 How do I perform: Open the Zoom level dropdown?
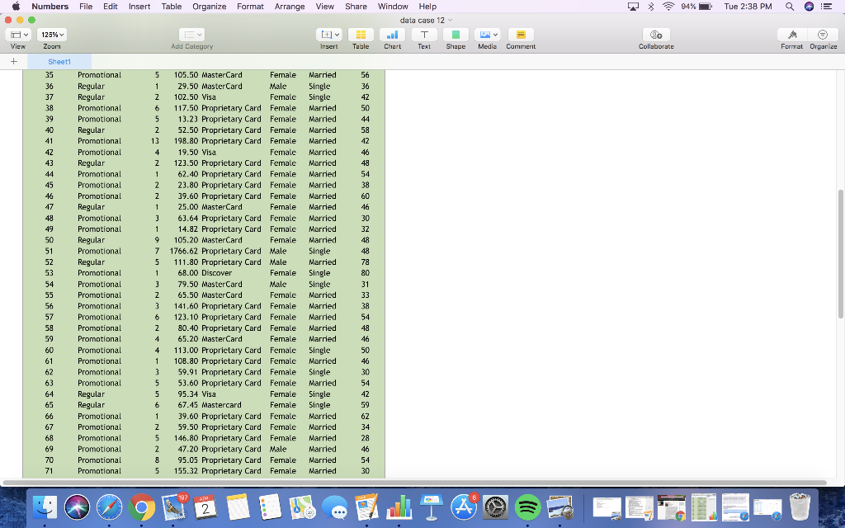tap(52, 34)
